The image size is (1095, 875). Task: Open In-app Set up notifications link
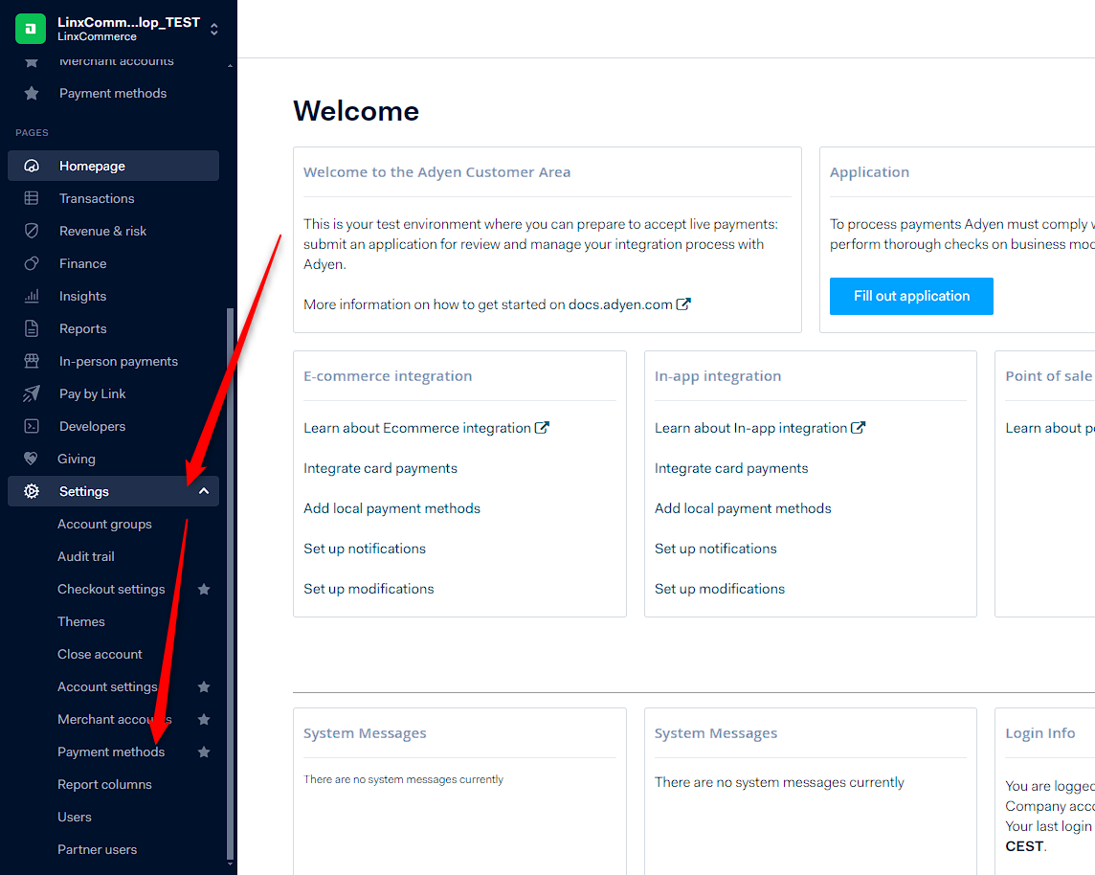[x=716, y=549]
